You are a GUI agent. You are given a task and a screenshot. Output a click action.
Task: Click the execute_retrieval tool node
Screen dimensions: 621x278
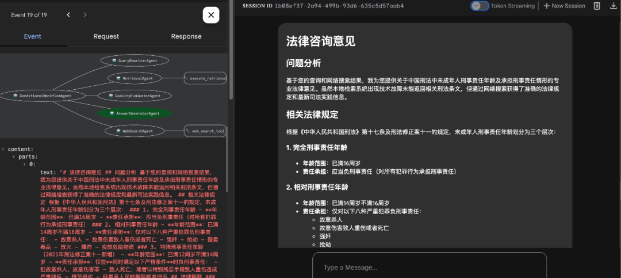(205, 78)
